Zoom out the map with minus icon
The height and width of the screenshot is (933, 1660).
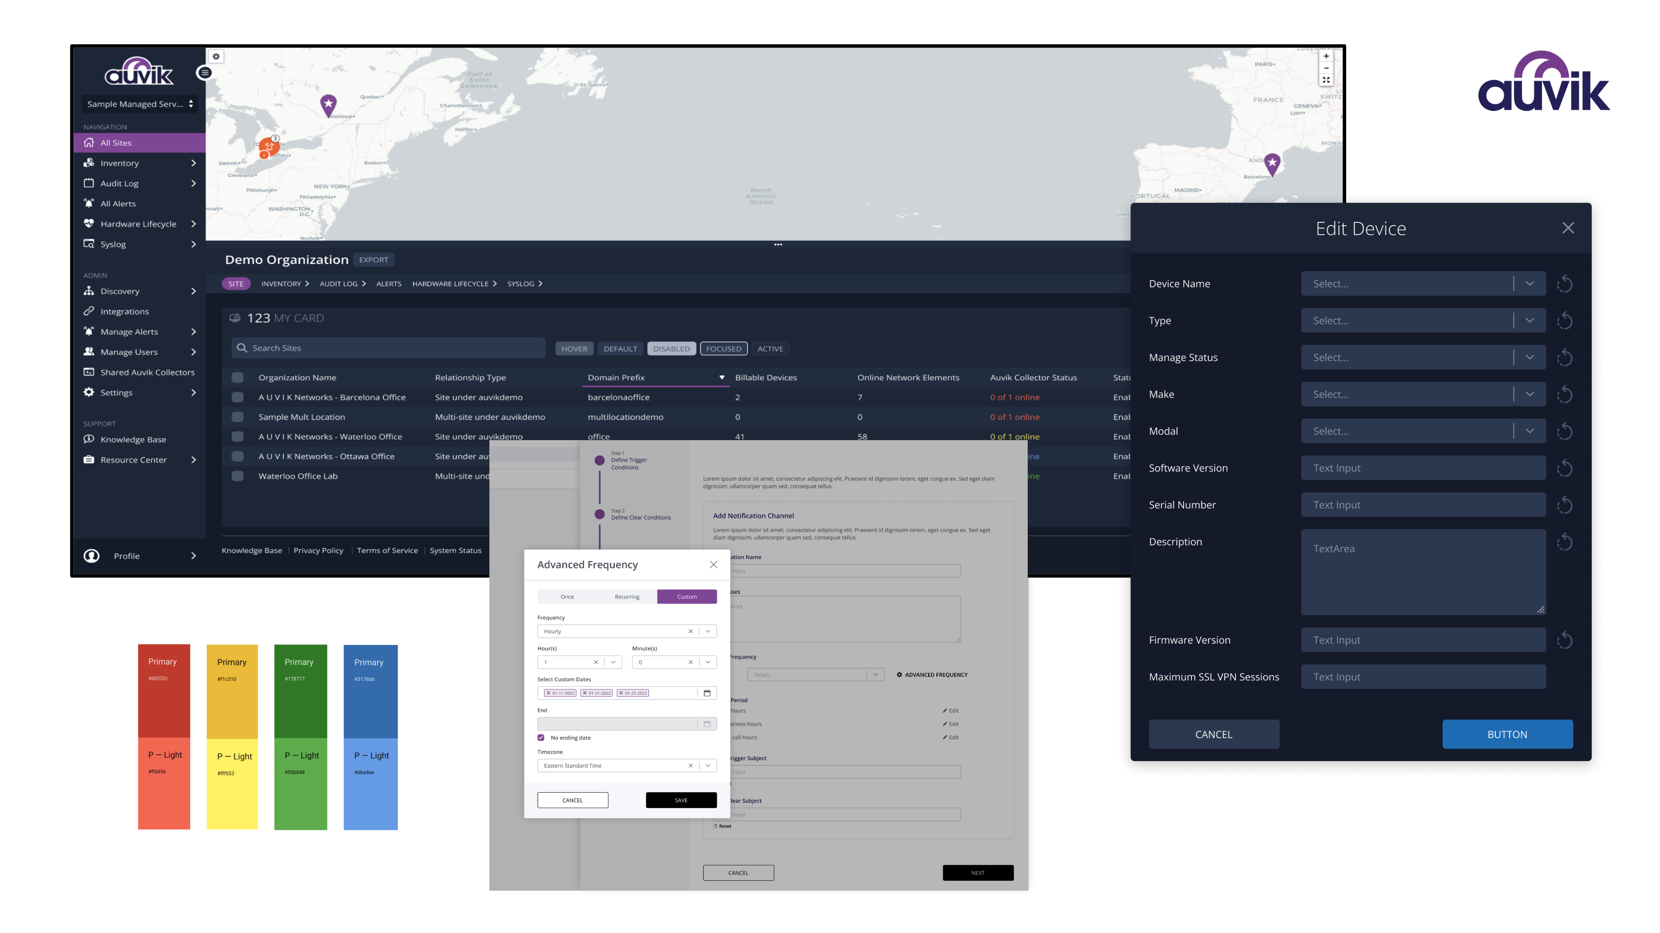tap(1325, 68)
